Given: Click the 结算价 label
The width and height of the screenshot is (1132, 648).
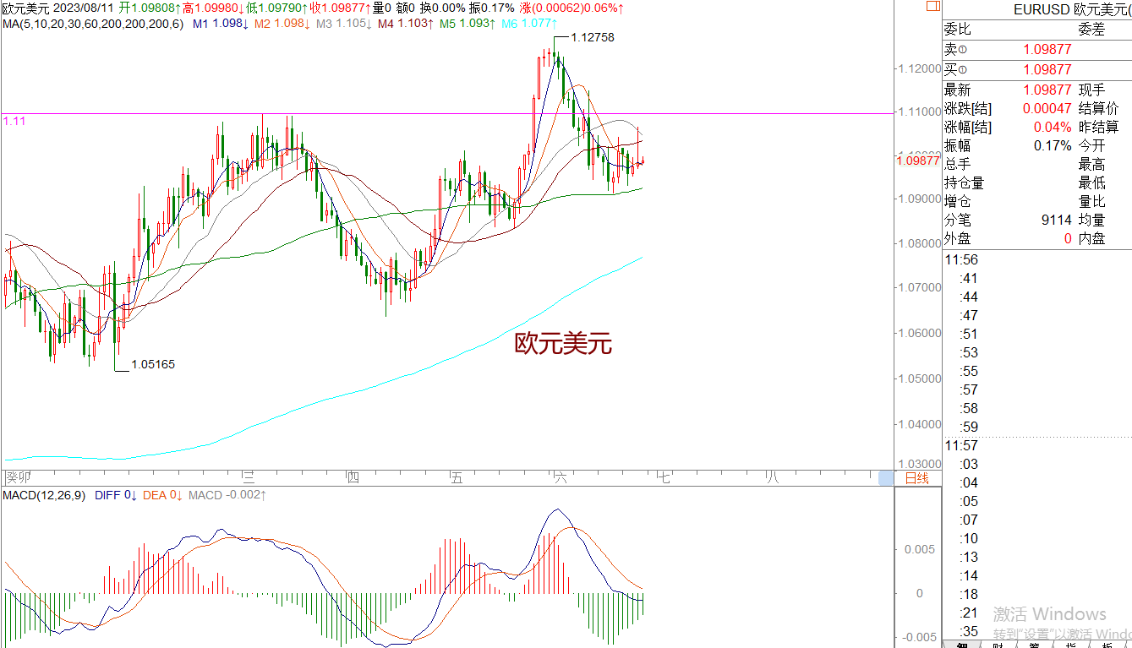Looking at the screenshot, I should coord(1098,109).
